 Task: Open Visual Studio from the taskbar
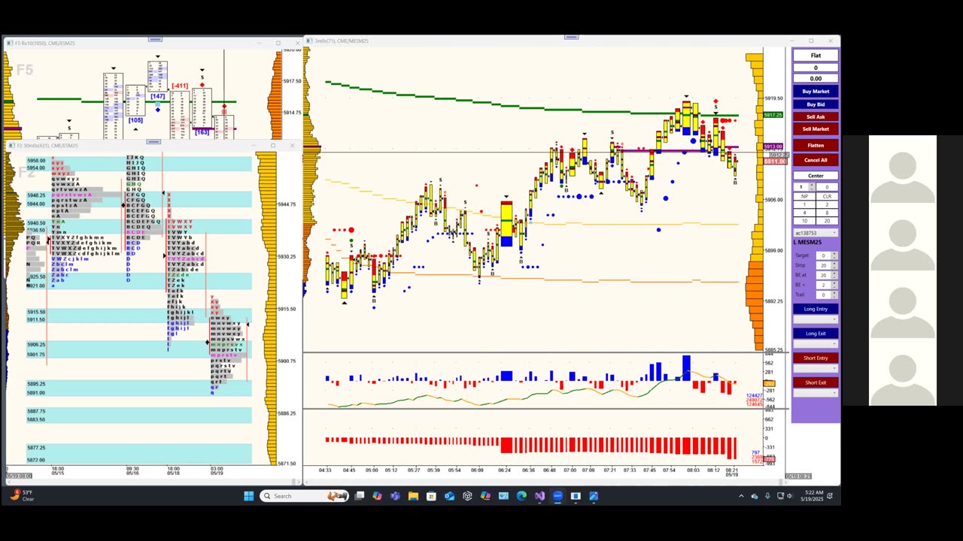click(x=539, y=496)
